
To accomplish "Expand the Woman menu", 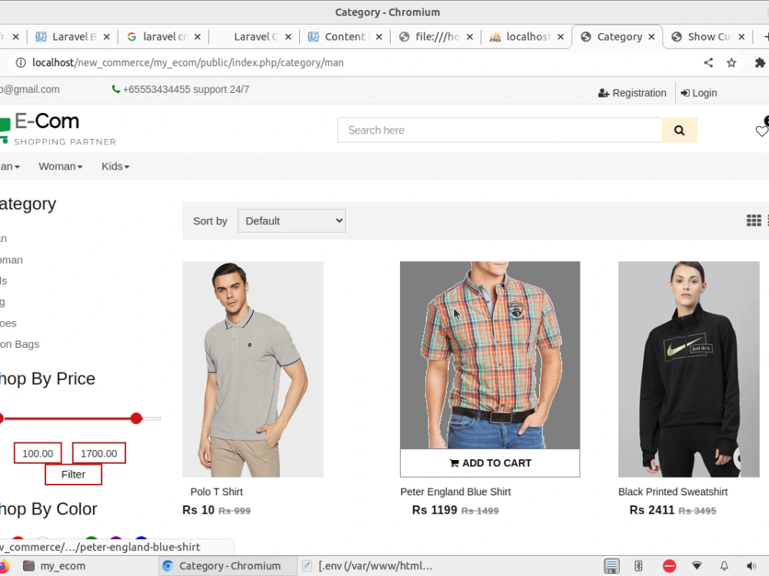I will pyautogui.click(x=60, y=167).
